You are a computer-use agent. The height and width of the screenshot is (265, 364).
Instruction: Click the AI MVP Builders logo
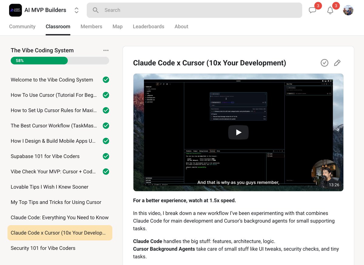(15, 10)
